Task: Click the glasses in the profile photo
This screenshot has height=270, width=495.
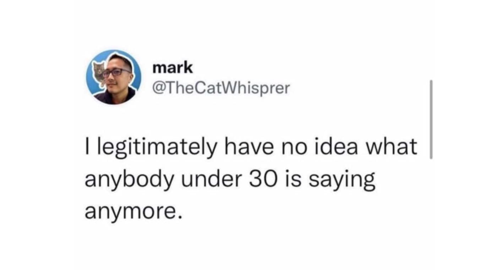Action: 116,72
